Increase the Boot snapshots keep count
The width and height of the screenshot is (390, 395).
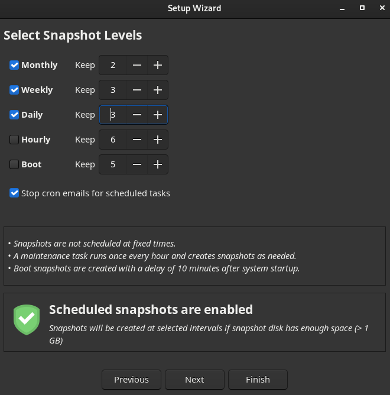[x=157, y=164]
